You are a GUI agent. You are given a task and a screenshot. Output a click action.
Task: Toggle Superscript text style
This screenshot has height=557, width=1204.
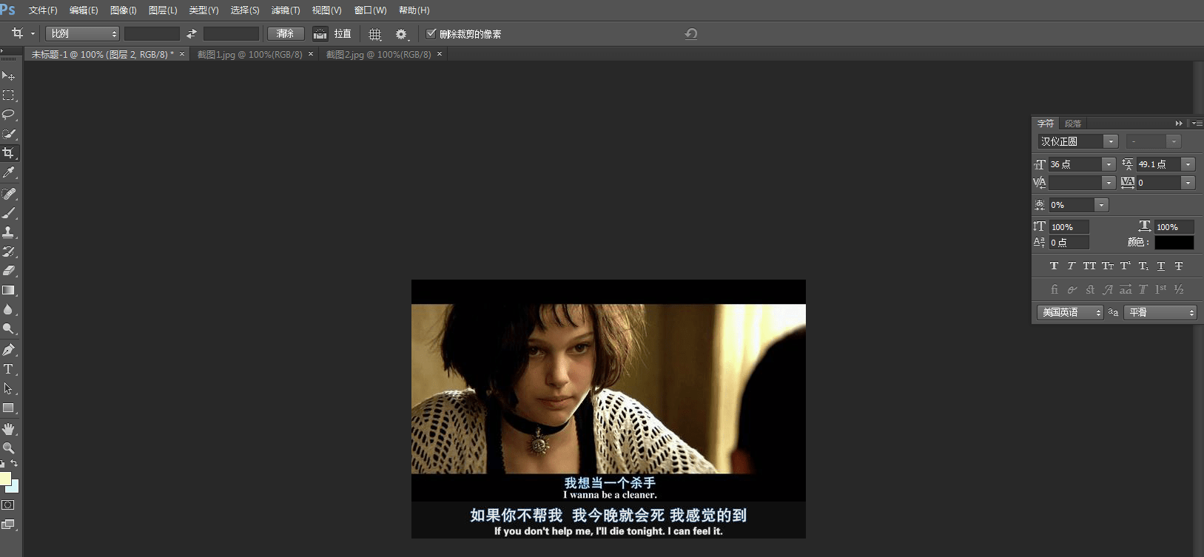point(1125,266)
